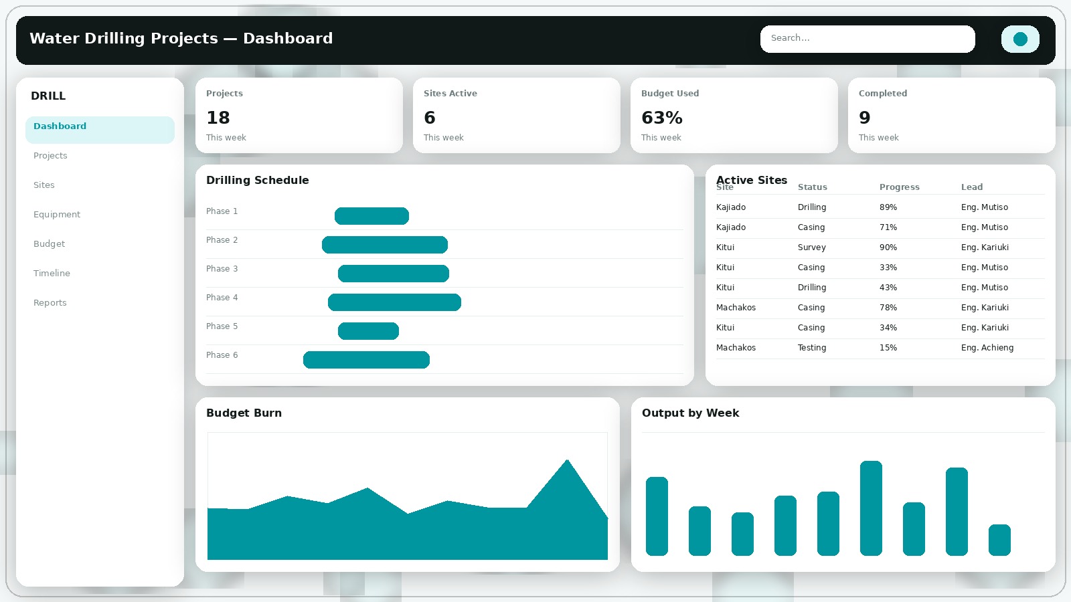Click the Status column header

click(812, 187)
